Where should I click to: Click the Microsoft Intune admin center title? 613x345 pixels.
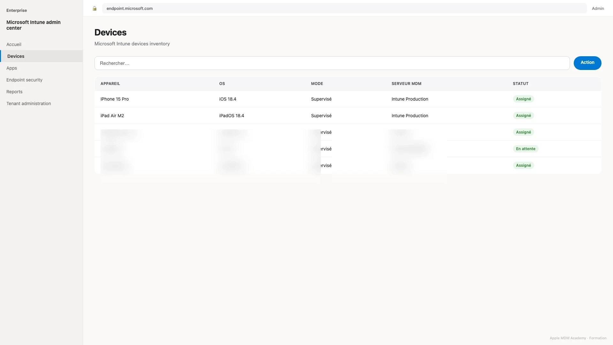coord(34,25)
